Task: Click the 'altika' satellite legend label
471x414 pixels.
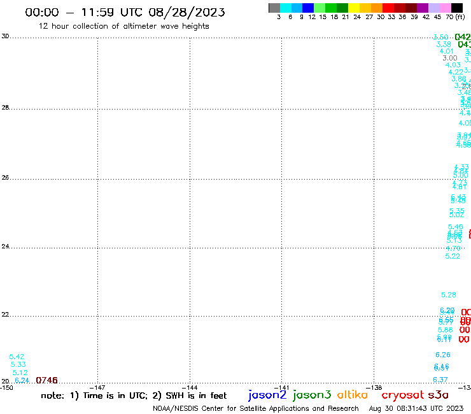Action: [x=353, y=395]
